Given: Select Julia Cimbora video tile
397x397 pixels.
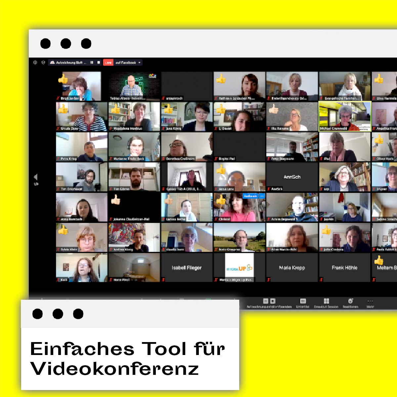Looking at the screenshot, I should pyautogui.click(x=345, y=238).
